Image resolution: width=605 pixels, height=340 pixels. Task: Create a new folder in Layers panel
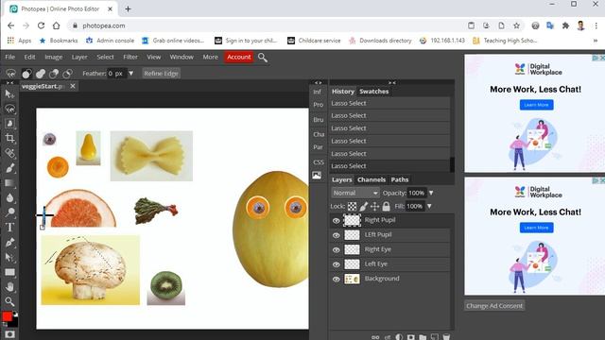pos(423,336)
